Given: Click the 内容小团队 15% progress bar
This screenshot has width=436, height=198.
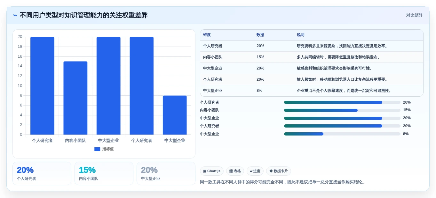Looking at the screenshot, I should click(342, 110).
